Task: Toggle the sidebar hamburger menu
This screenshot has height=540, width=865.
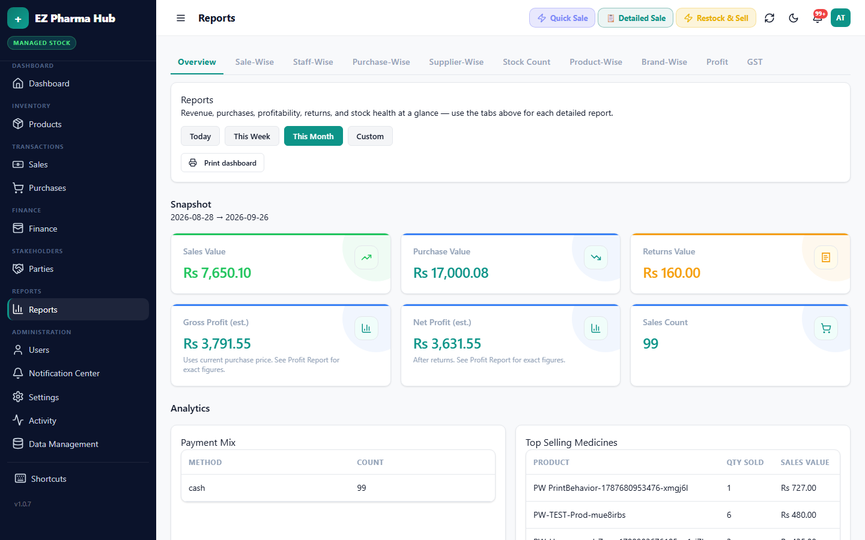Action: point(181,18)
